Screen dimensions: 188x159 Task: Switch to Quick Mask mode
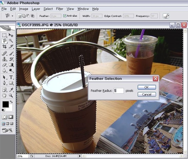[x=11, y=117]
